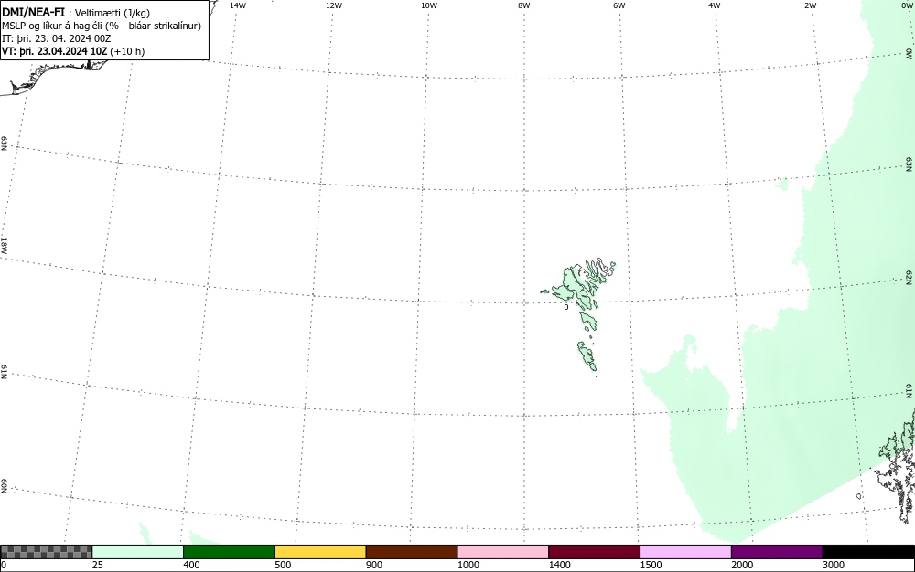
Task: Select the yellow 500–900 legend swatch
Action: click(x=320, y=552)
